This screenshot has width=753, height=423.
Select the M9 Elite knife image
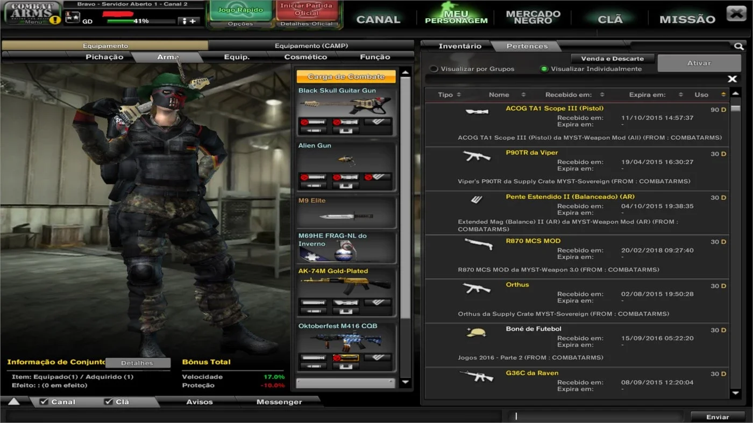coord(346,216)
